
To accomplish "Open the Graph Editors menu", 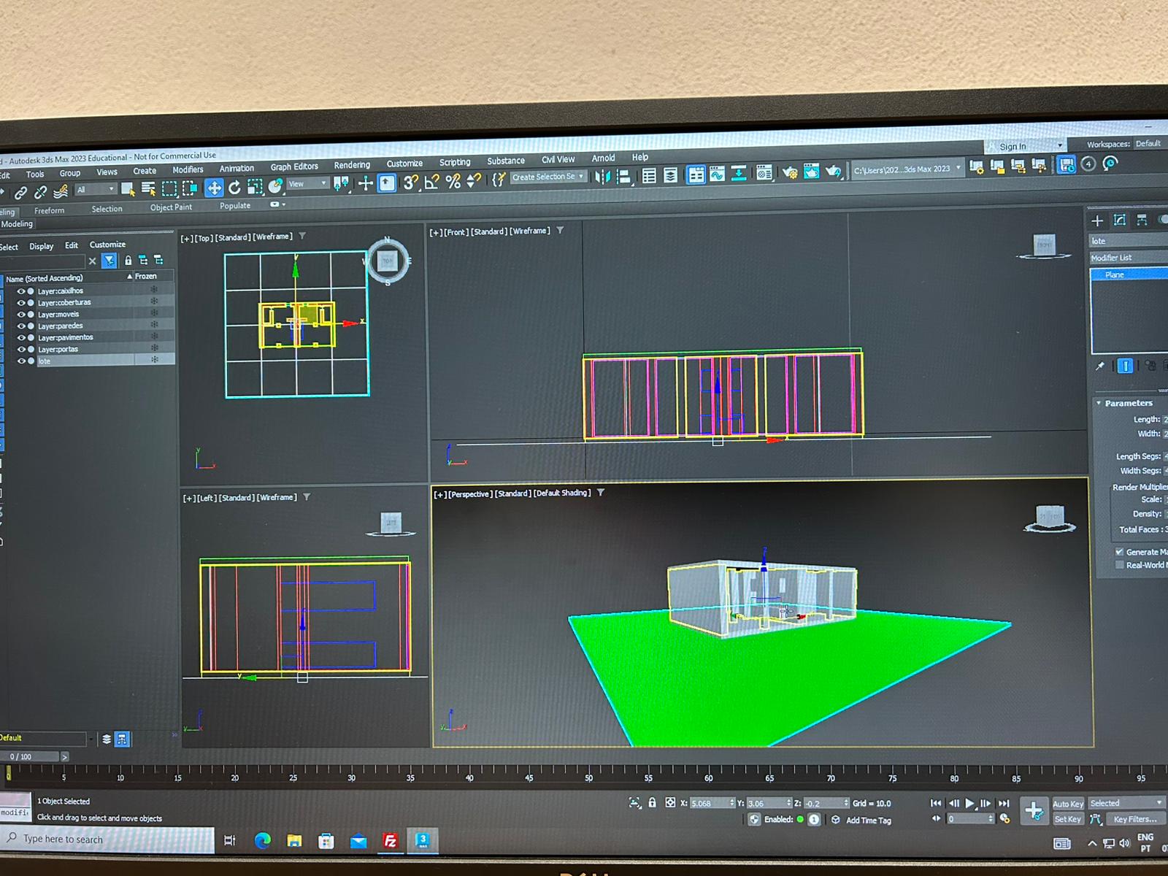I will pyautogui.click(x=294, y=166).
